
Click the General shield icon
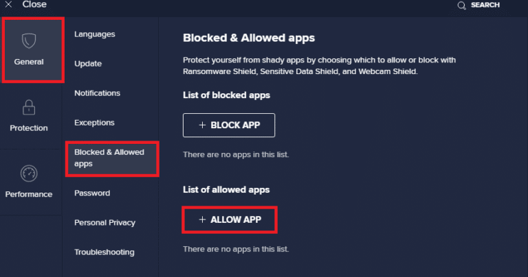coord(28,41)
